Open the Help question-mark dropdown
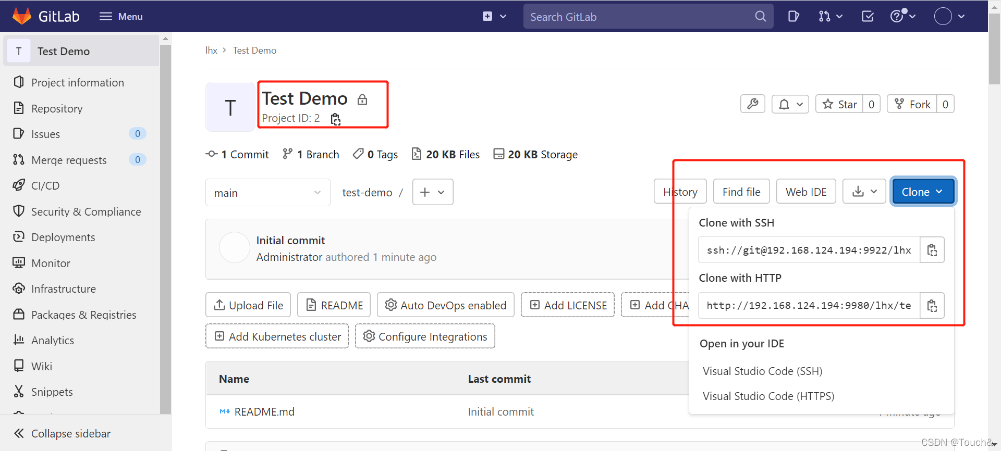1001x451 pixels. [903, 16]
